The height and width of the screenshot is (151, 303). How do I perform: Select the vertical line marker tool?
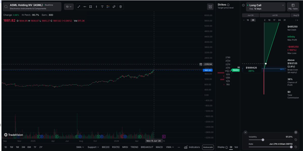pos(96,7)
